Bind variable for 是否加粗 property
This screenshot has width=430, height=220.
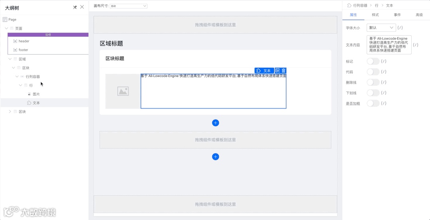(x=384, y=103)
